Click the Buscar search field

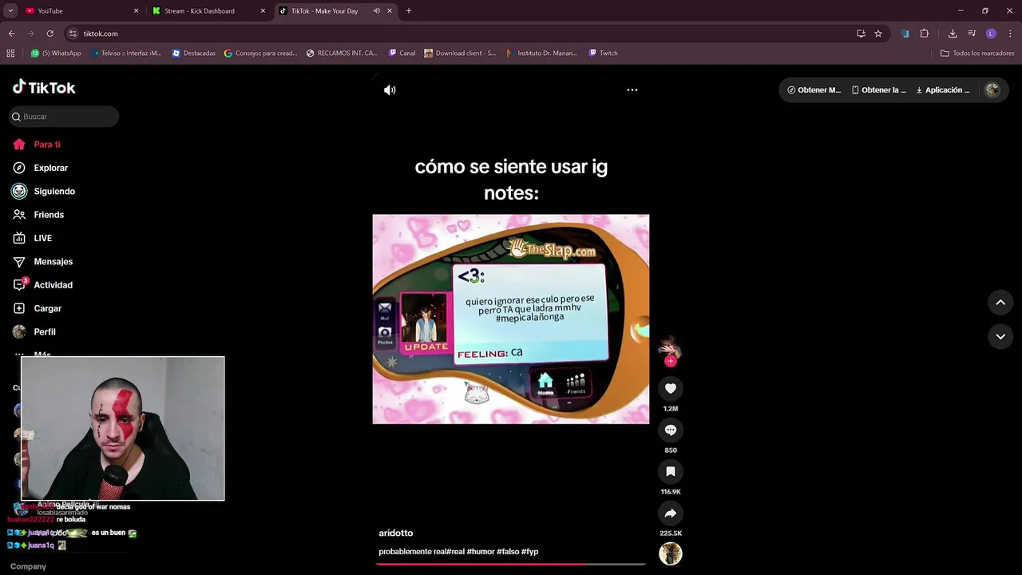click(x=64, y=117)
